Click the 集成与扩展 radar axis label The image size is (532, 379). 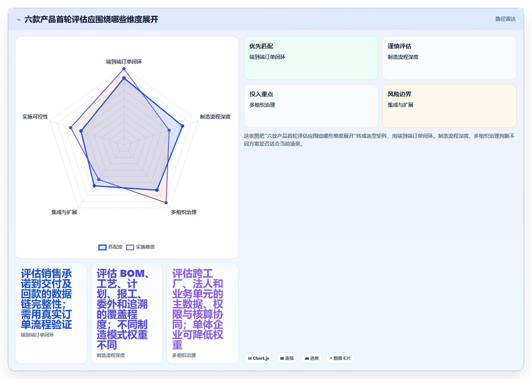pos(64,212)
